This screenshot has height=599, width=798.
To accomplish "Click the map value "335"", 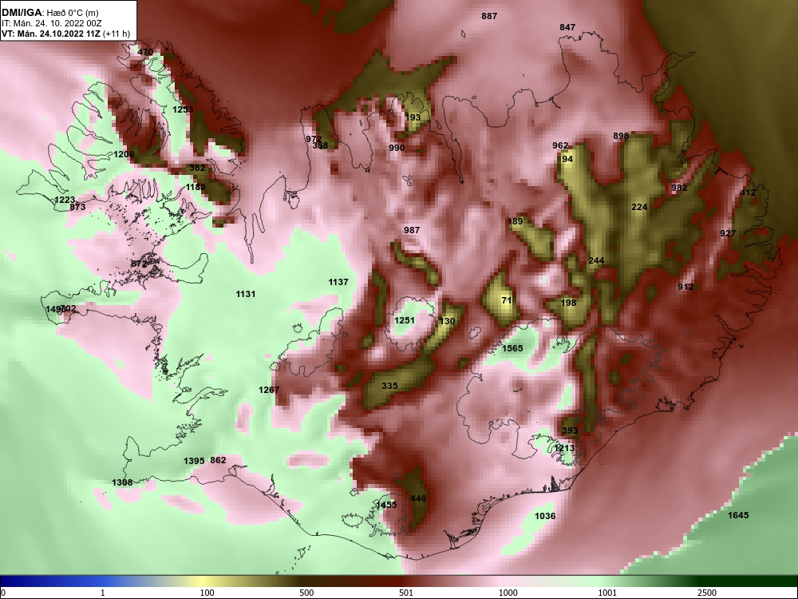I will coord(389,386).
